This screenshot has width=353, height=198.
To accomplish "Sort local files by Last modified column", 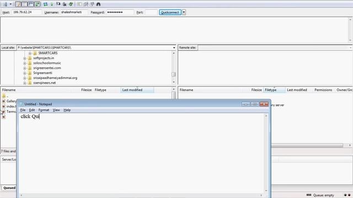I will (x=137, y=90).
